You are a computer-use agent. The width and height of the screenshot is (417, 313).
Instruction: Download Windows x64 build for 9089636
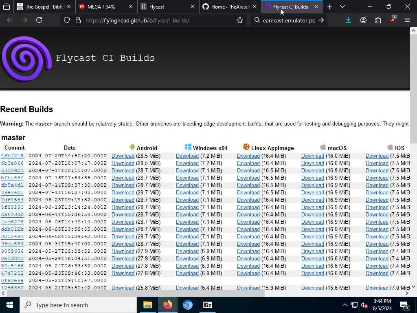(x=187, y=251)
